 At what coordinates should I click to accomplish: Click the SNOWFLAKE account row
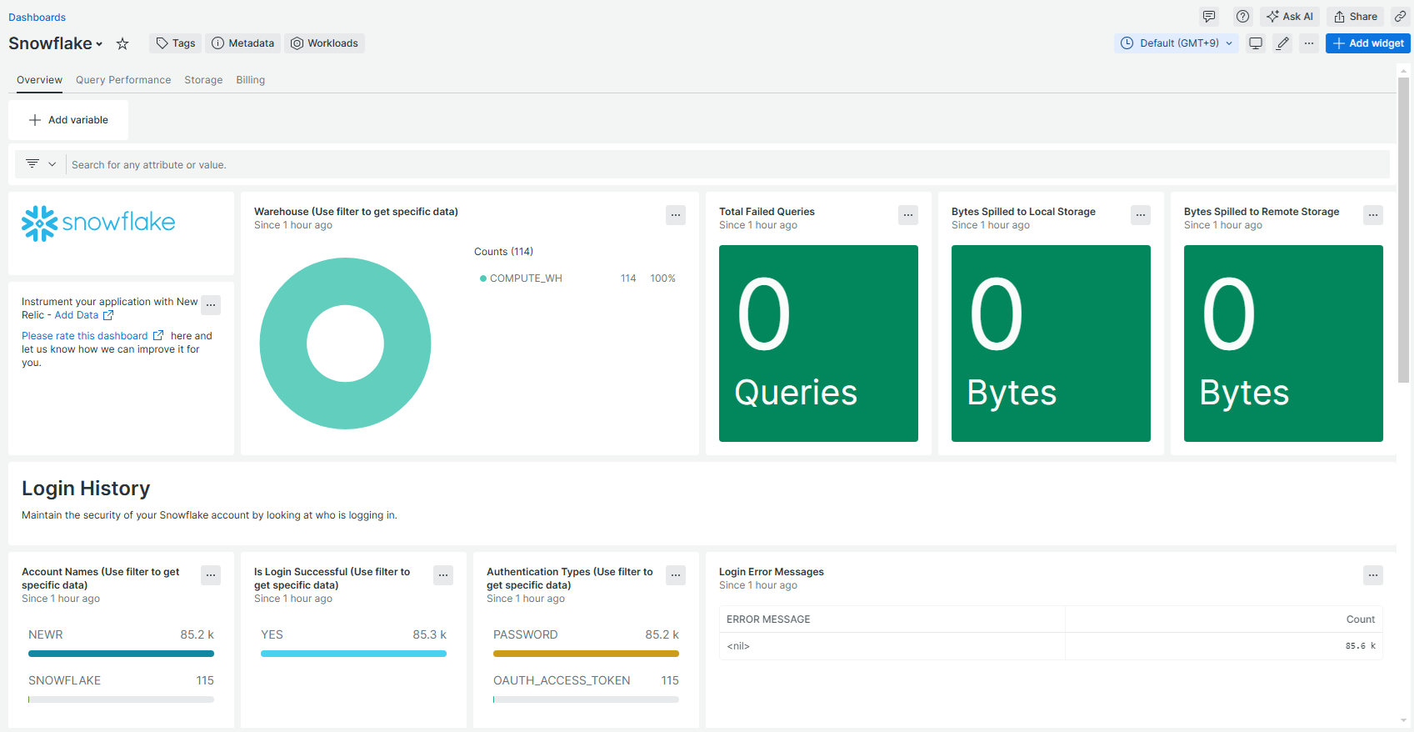[x=121, y=689]
